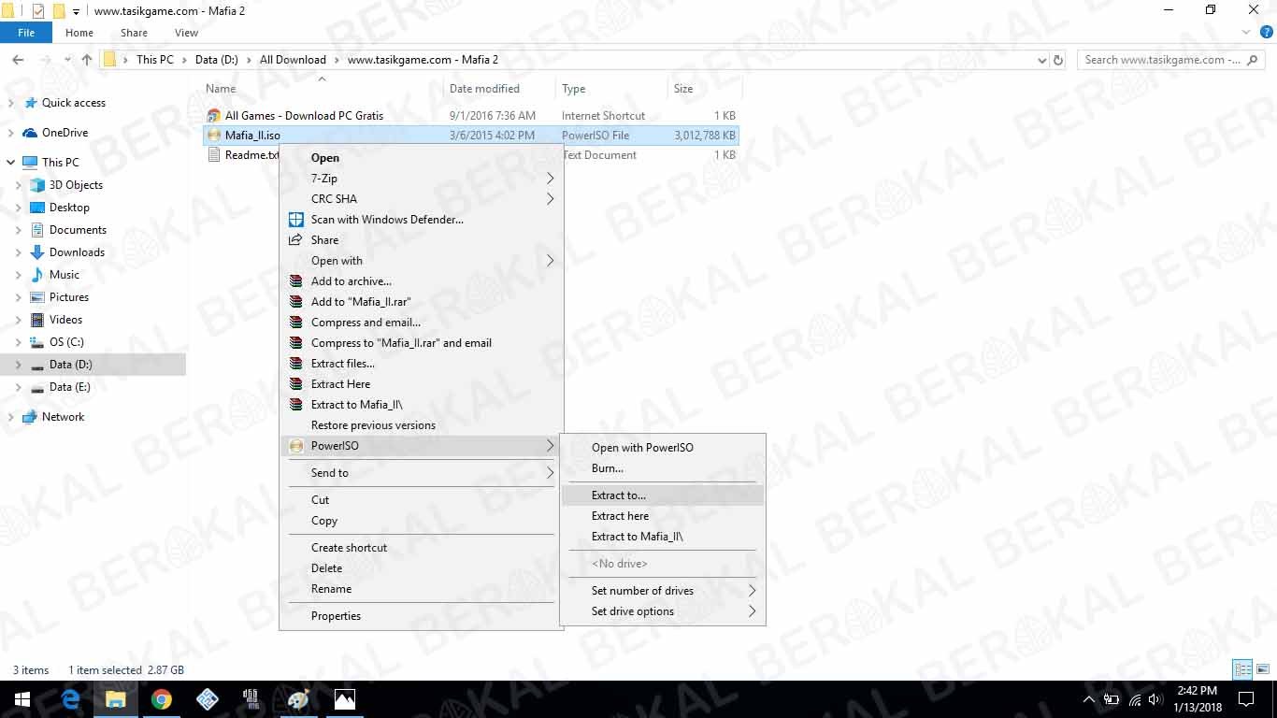The height and width of the screenshot is (718, 1277).
Task: Click the Windows Defender shield icon
Action: tap(295, 220)
